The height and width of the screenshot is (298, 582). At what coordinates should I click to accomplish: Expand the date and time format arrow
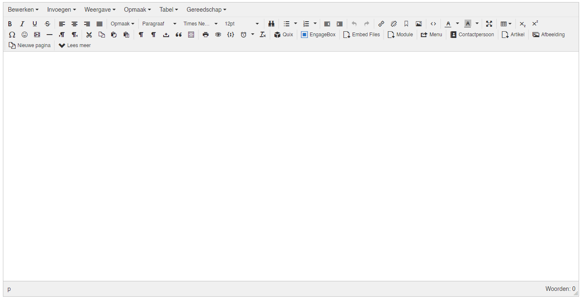point(253,35)
